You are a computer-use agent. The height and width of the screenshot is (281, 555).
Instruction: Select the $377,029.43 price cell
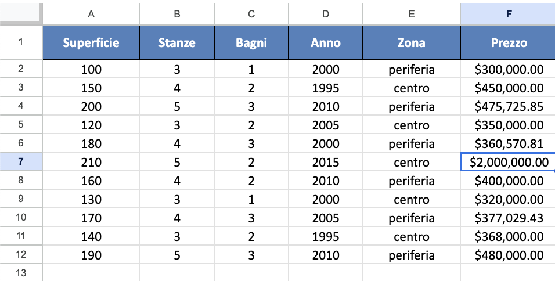tap(508, 218)
